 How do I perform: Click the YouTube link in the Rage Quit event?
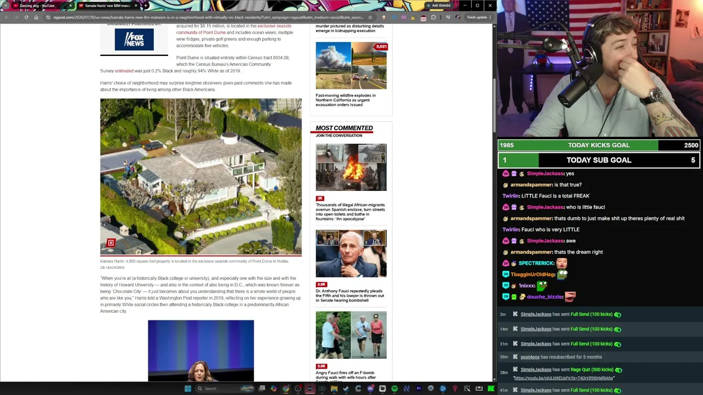563,378
